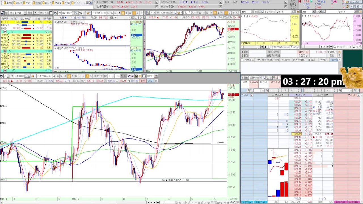Click the 호가중앙 header in order panel

(x=300, y=95)
